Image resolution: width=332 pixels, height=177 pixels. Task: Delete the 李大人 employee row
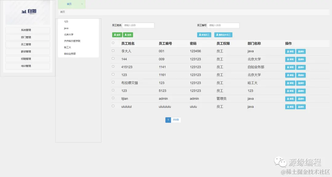pos(301,51)
